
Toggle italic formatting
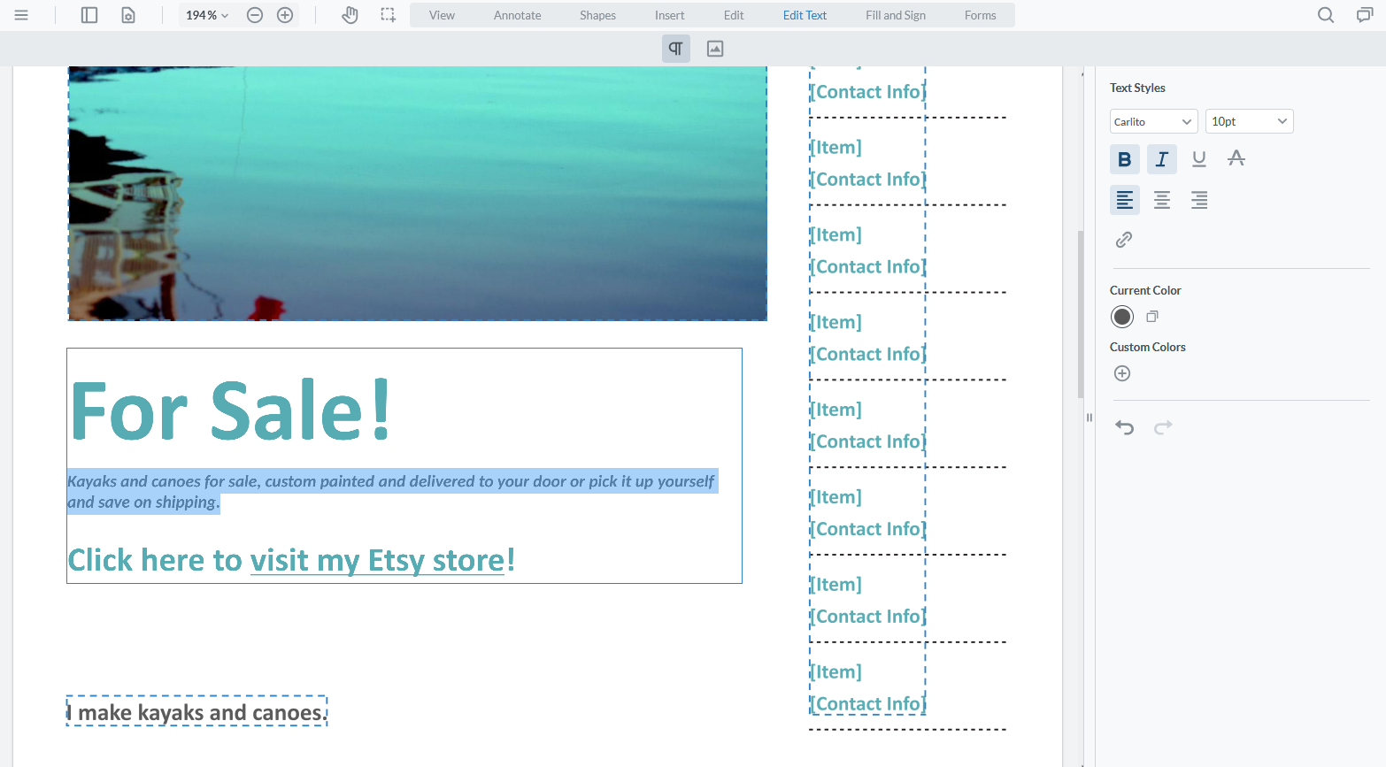[x=1161, y=158]
